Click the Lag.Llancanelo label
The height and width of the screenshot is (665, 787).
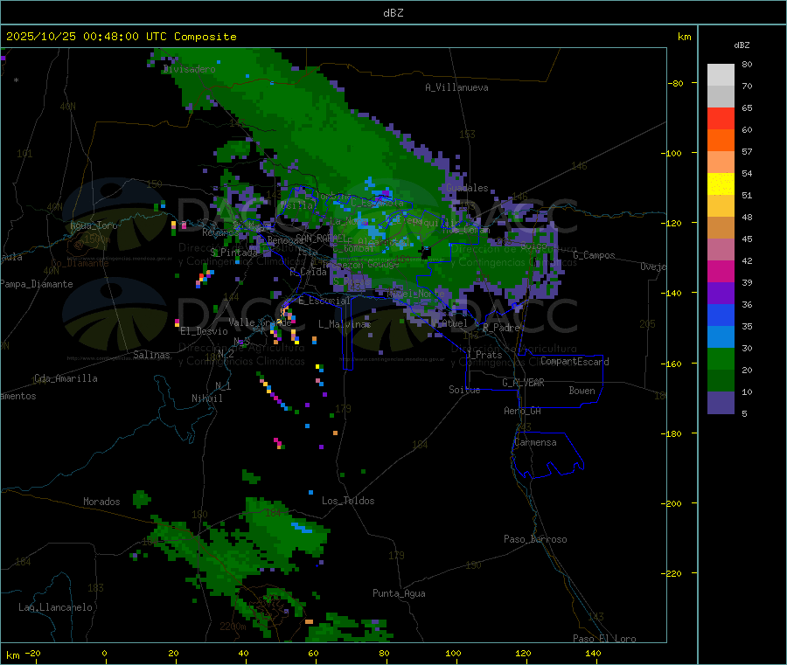click(56, 607)
